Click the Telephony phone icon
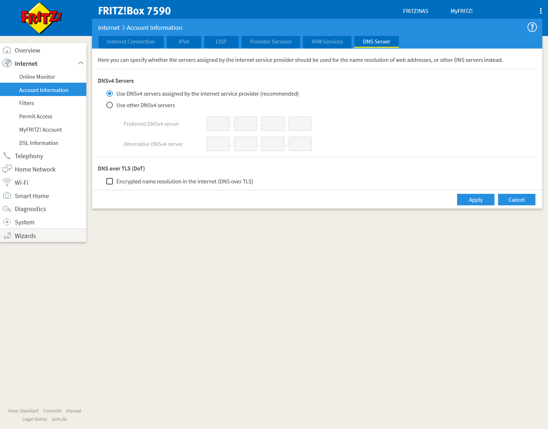 7,156
